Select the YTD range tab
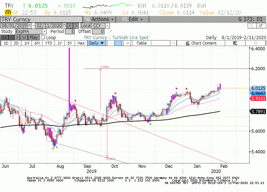 tap(49, 43)
